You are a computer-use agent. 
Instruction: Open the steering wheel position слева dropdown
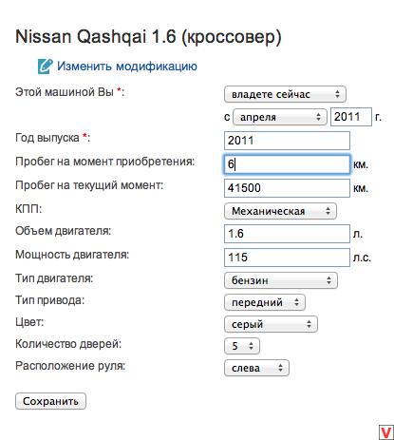(256, 368)
